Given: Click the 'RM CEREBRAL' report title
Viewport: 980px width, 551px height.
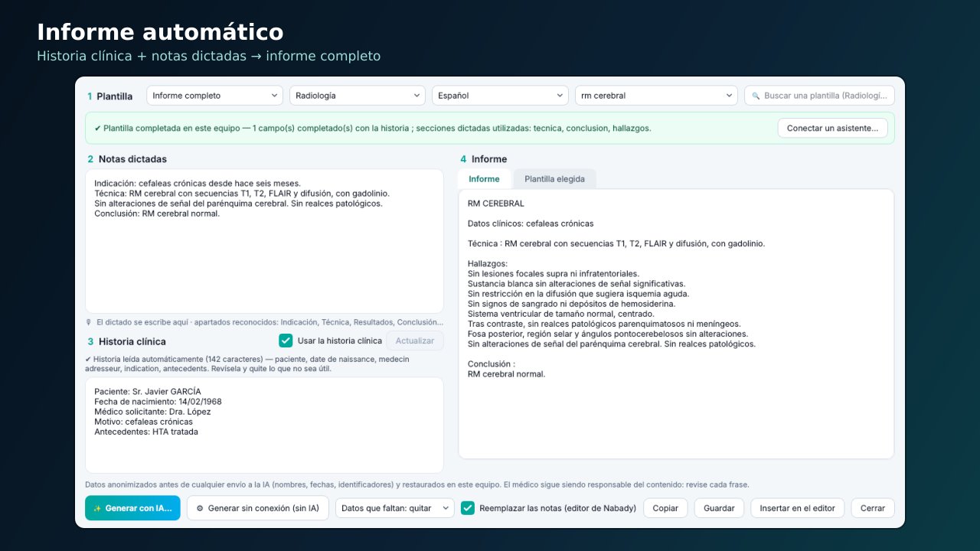Looking at the screenshot, I should tap(496, 204).
